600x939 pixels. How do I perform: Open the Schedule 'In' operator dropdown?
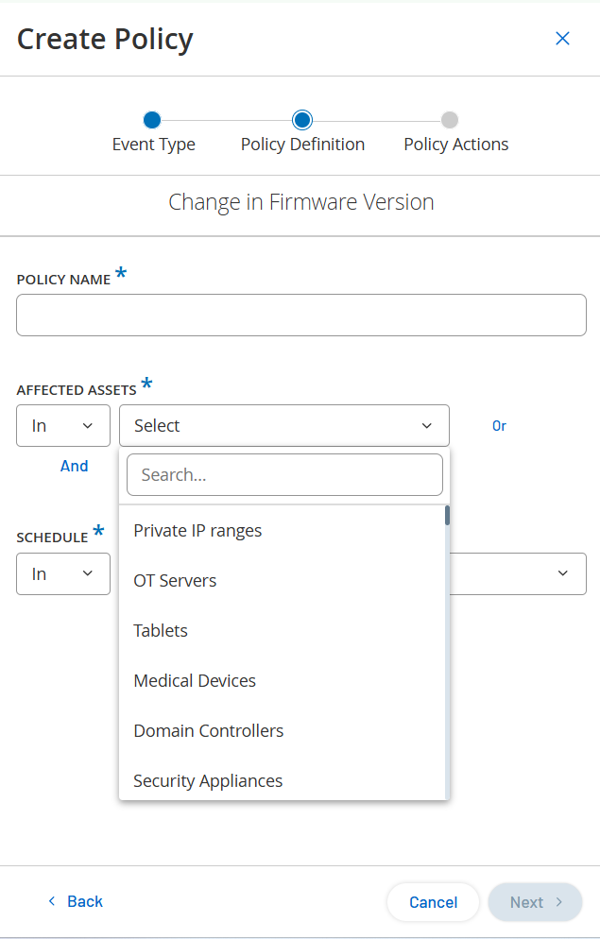(63, 574)
